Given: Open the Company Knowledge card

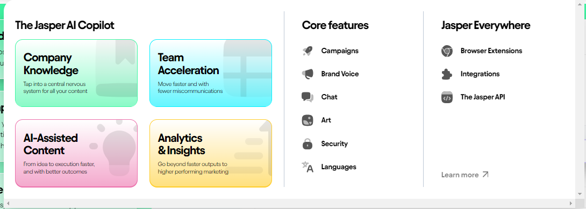Looking at the screenshot, I should pos(76,73).
